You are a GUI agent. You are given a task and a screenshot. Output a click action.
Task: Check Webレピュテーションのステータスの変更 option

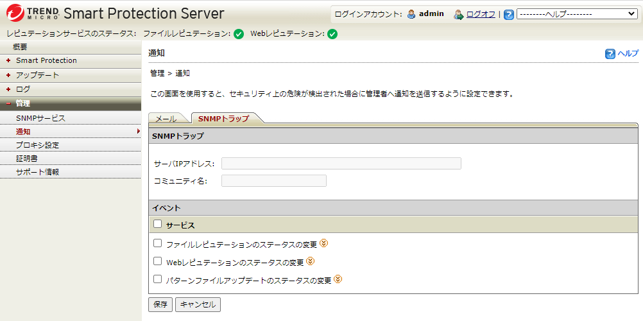tap(158, 261)
